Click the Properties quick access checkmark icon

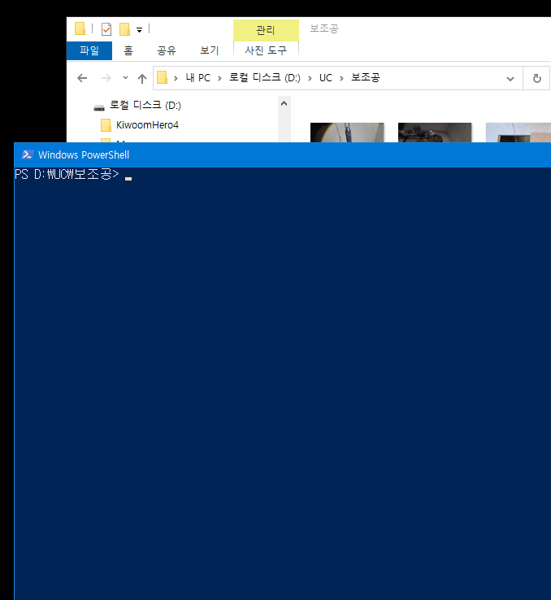(x=106, y=29)
